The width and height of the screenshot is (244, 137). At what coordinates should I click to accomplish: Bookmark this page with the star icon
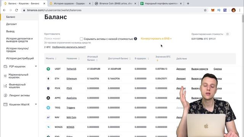tap(205, 10)
